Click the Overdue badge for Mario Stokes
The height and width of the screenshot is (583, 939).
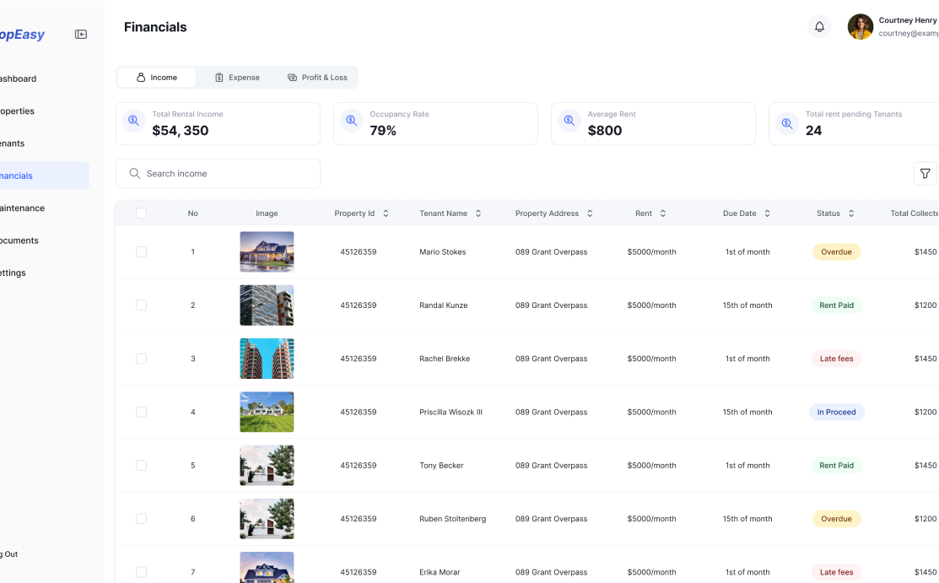pyautogui.click(x=836, y=251)
